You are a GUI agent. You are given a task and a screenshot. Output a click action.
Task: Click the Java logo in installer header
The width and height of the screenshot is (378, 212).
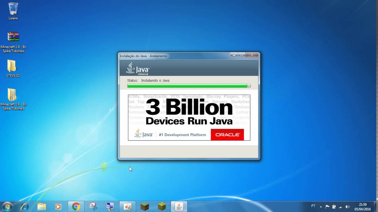138,68
